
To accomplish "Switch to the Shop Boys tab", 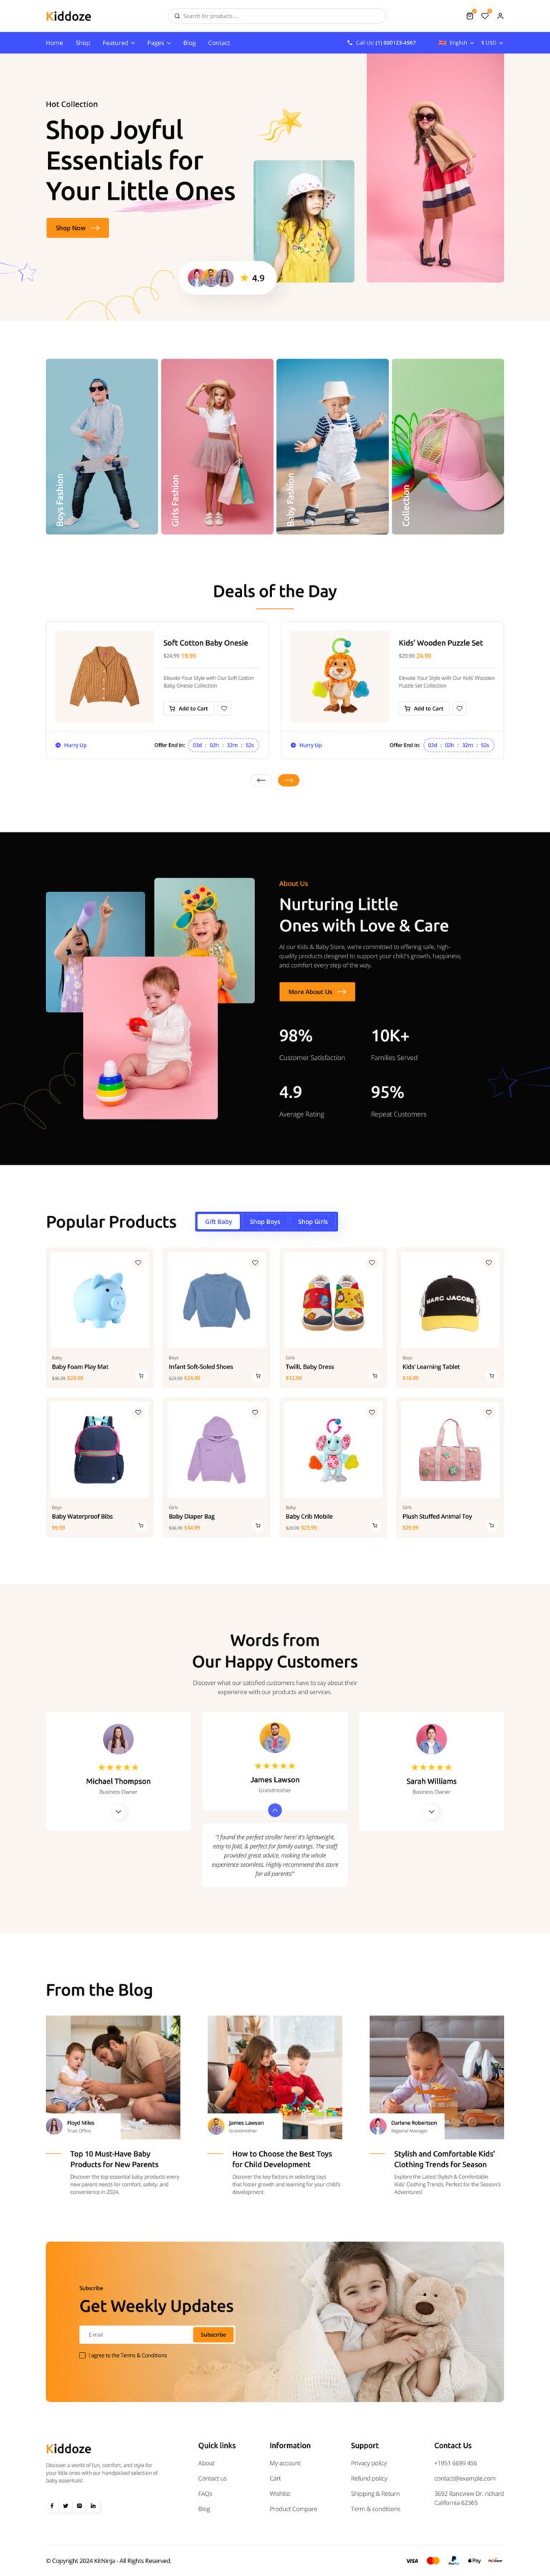I will pyautogui.click(x=264, y=1221).
